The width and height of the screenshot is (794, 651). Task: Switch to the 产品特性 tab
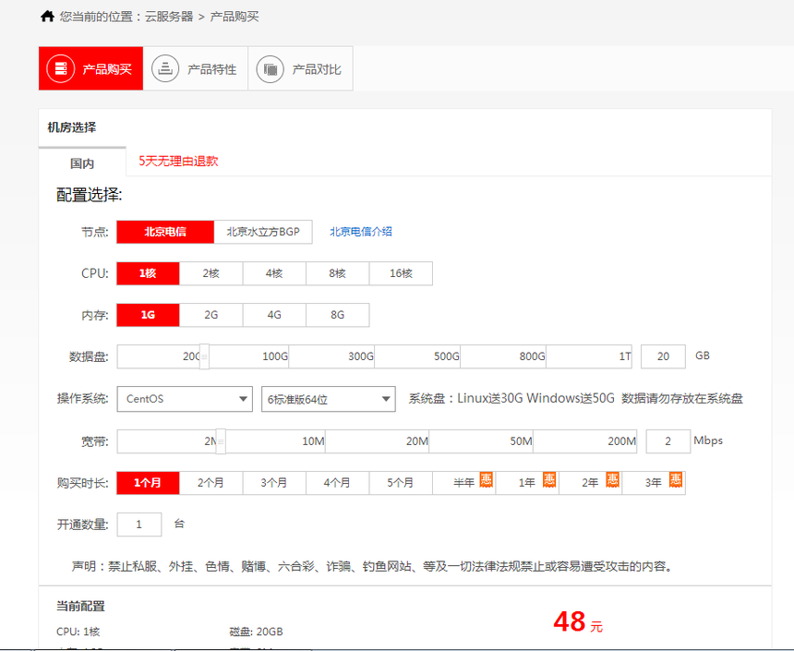[x=196, y=68]
